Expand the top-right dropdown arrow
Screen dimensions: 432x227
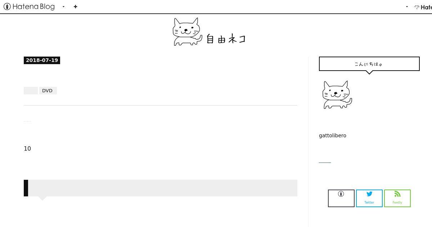407,6
